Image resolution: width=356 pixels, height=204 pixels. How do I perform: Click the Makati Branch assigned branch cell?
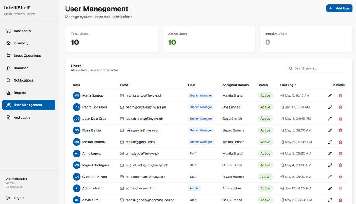pos(233,142)
